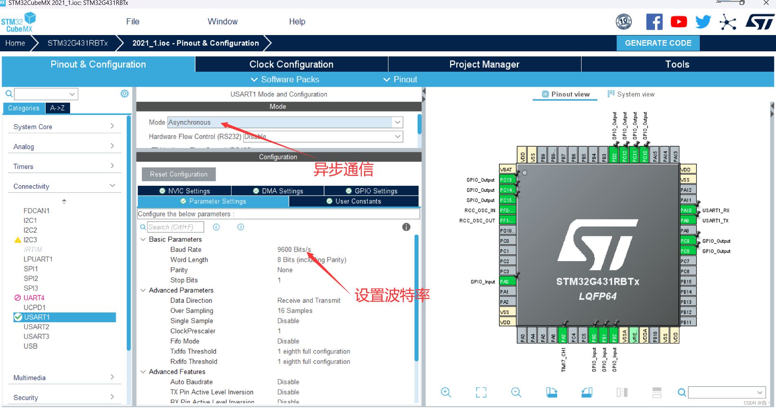Image resolution: width=776 pixels, height=409 pixels.
Task: Click the STM32CubeMX logo
Action: pyautogui.click(x=19, y=22)
